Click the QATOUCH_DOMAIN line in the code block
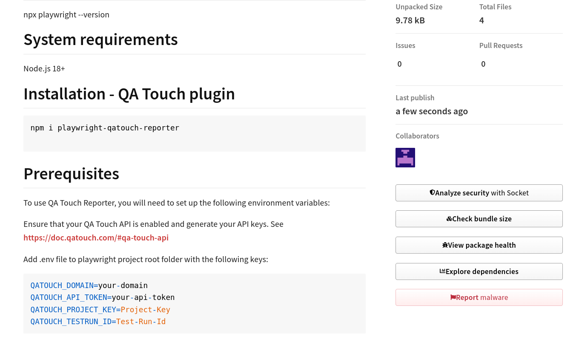Viewport: 579px width, 342px height. pyautogui.click(x=89, y=285)
